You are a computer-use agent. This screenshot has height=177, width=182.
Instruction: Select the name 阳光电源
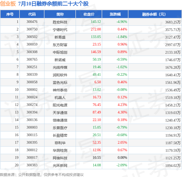pos(60,105)
